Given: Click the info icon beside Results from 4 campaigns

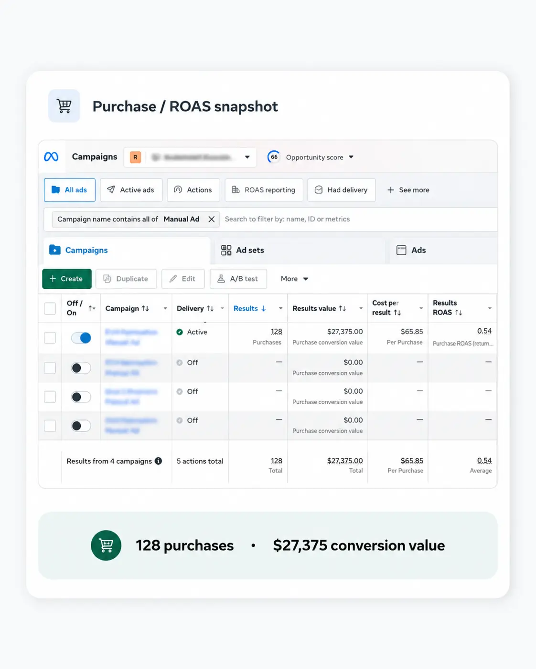Looking at the screenshot, I should click(x=159, y=461).
